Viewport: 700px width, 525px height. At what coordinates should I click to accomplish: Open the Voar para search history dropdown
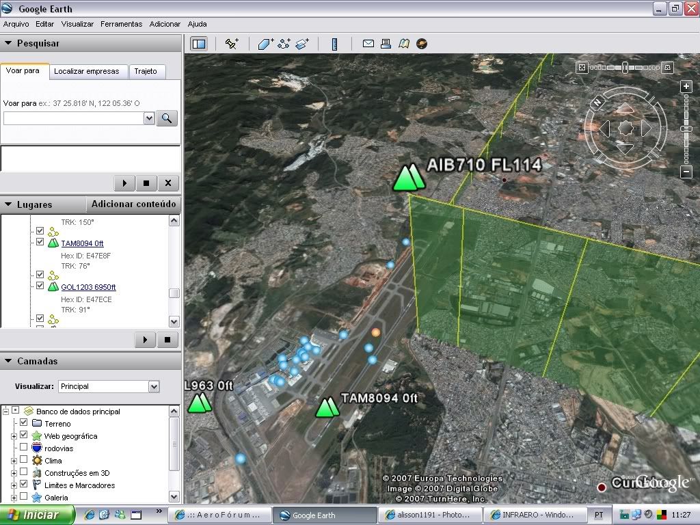pyautogui.click(x=149, y=118)
